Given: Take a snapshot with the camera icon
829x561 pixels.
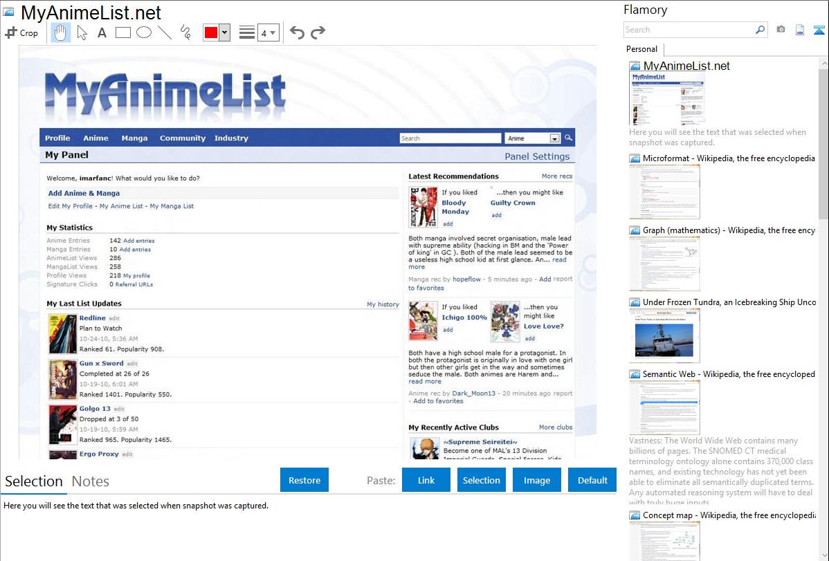Looking at the screenshot, I should 781,30.
